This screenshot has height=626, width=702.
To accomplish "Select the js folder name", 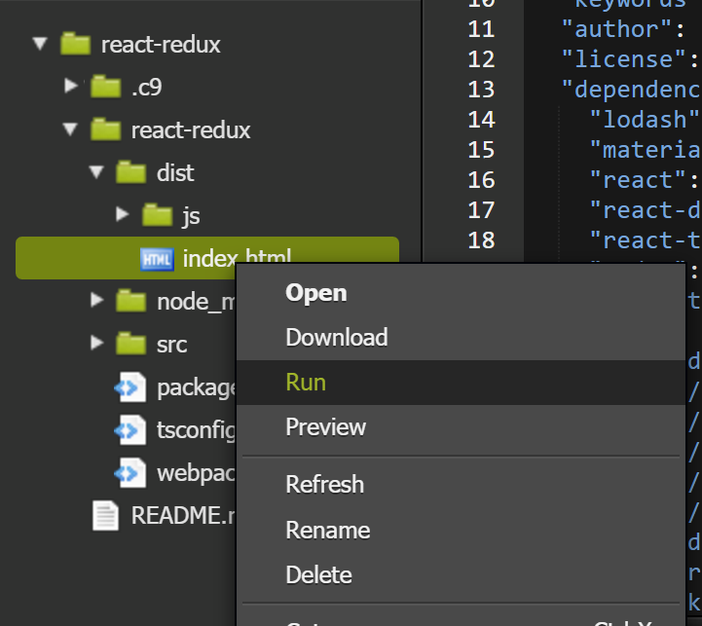I will 191,217.
